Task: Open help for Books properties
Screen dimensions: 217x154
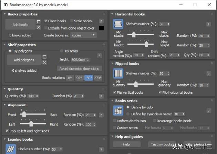Action: click(101, 21)
